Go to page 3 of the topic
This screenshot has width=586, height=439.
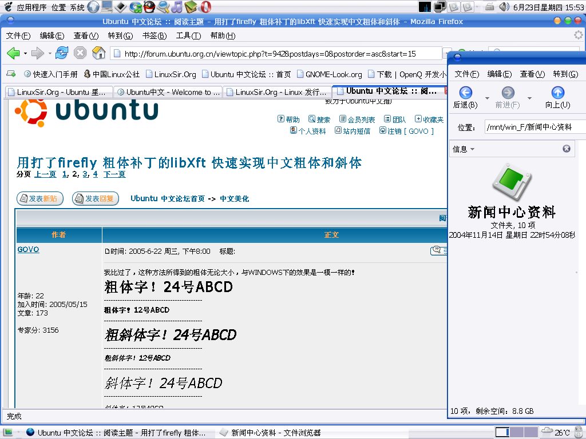pos(85,174)
